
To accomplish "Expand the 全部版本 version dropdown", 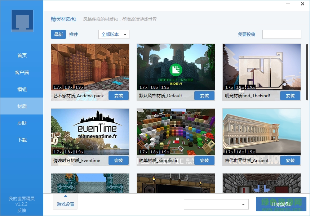I will [x=114, y=35].
